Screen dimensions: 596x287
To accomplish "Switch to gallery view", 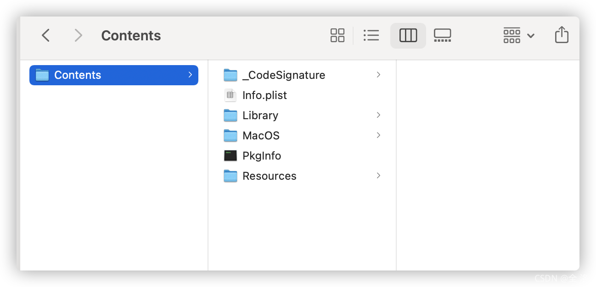I will coord(443,35).
